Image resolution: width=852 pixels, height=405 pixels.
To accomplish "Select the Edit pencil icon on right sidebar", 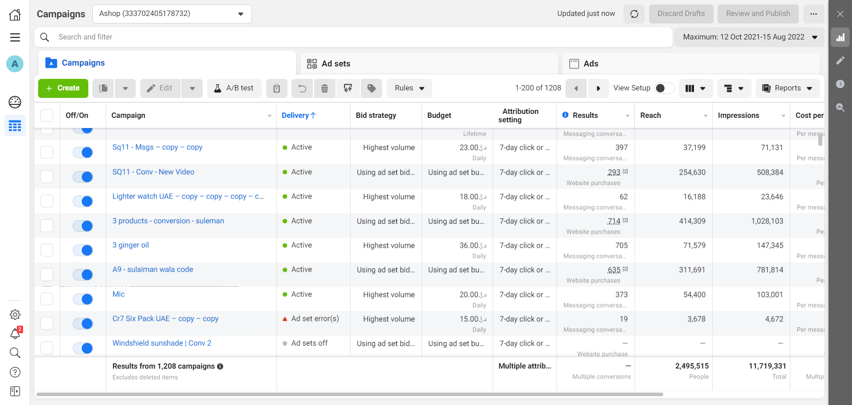I will (x=841, y=61).
